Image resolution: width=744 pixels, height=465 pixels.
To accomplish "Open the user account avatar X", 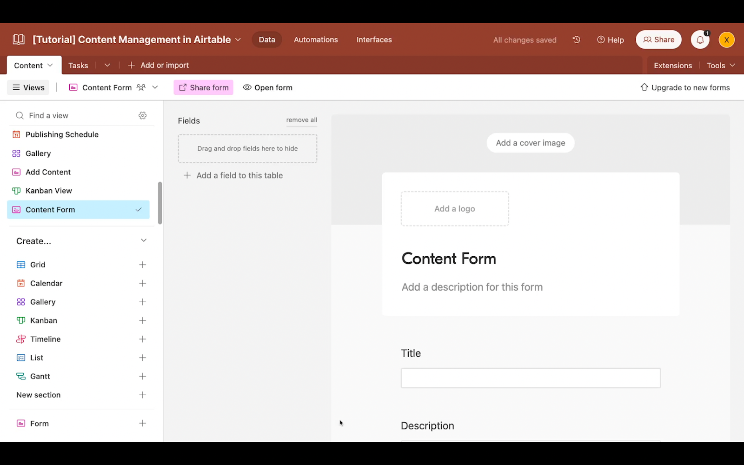I will [726, 40].
